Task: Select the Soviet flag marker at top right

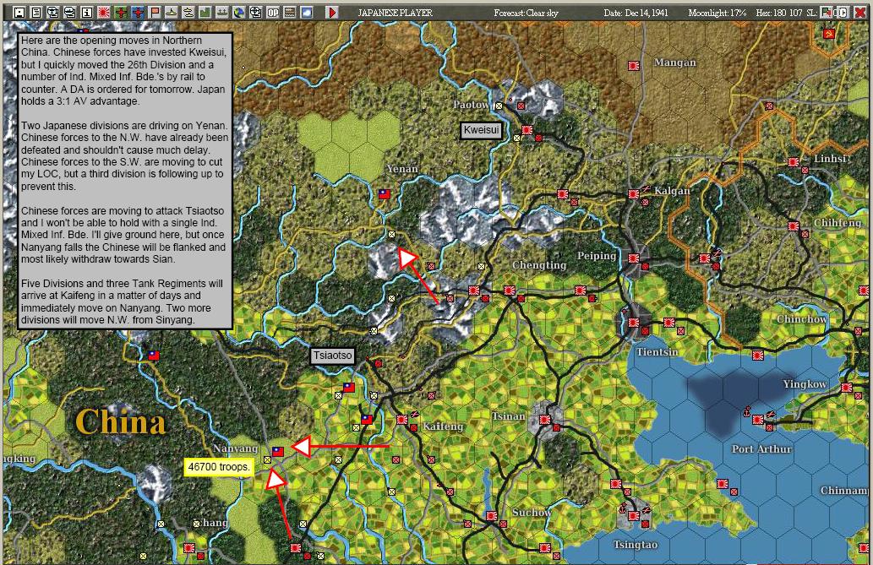Action: [x=829, y=34]
